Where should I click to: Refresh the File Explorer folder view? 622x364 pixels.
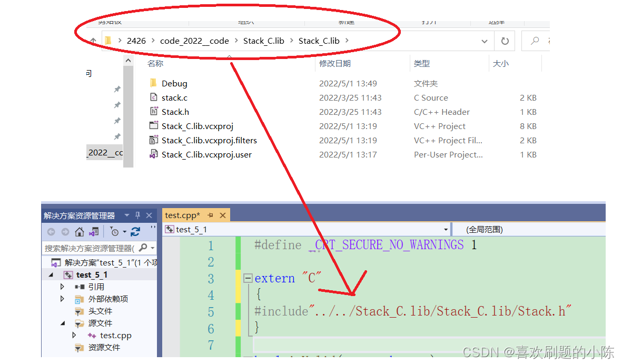(505, 41)
